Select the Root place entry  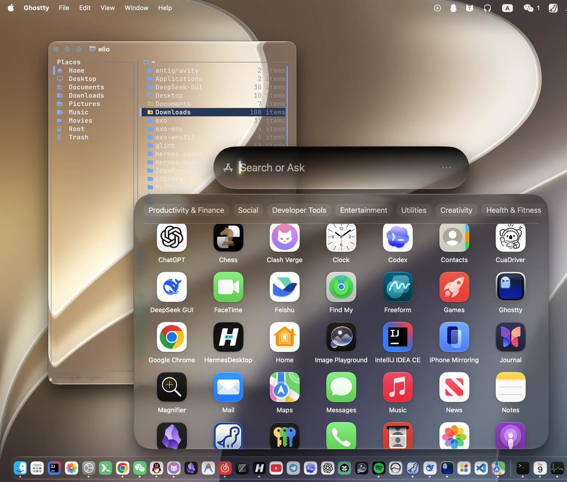93,129
